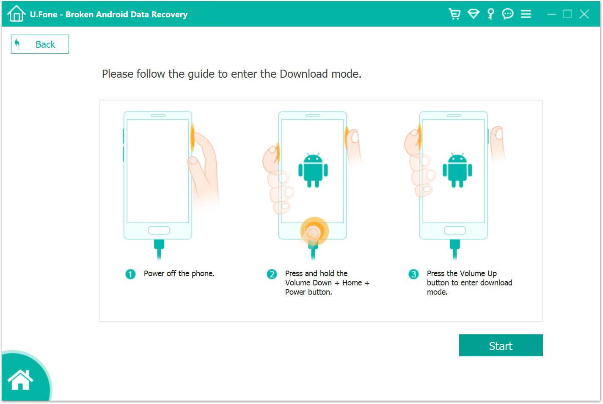Open the shopping cart to purchase
The image size is (603, 404).
pos(454,14)
